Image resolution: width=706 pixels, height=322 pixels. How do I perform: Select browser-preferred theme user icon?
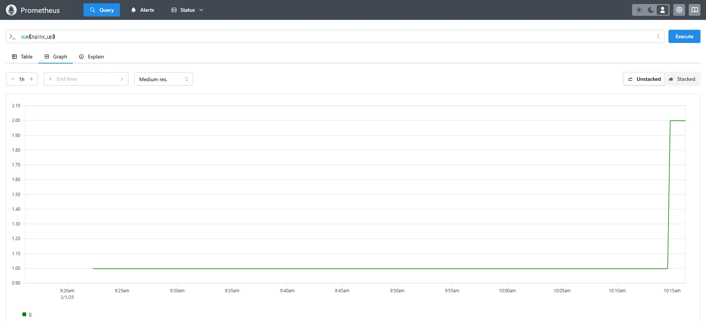tap(663, 10)
